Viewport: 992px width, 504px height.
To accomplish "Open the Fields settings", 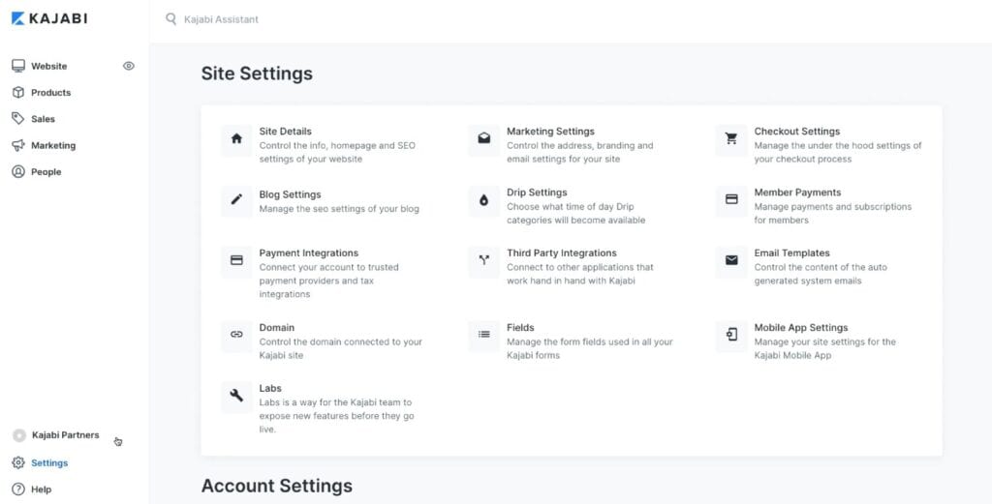I will (520, 328).
